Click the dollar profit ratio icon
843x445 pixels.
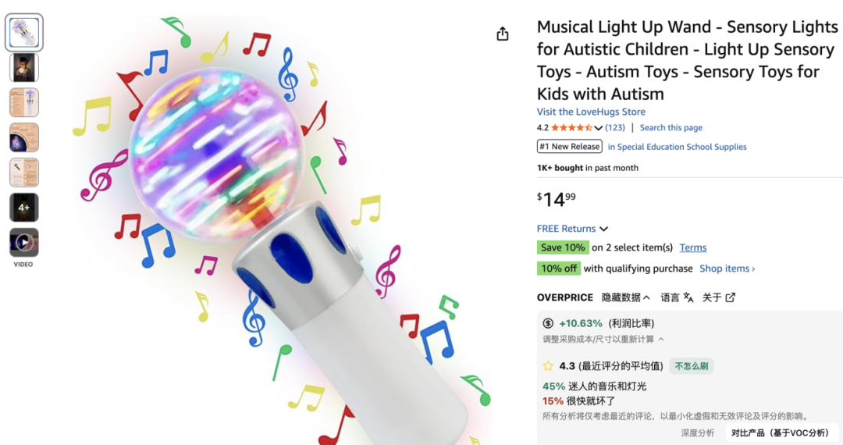[548, 323]
